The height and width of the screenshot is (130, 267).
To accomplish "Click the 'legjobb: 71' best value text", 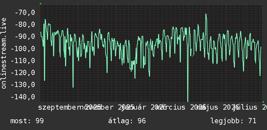I will pos(233,121).
